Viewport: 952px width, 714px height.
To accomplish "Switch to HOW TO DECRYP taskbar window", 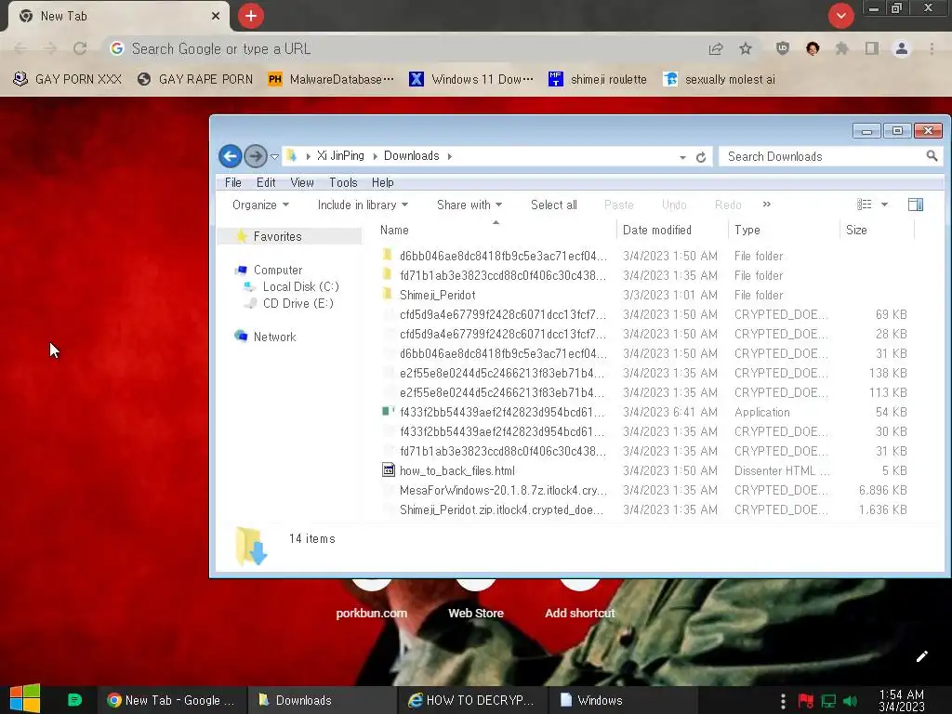I will [x=471, y=700].
